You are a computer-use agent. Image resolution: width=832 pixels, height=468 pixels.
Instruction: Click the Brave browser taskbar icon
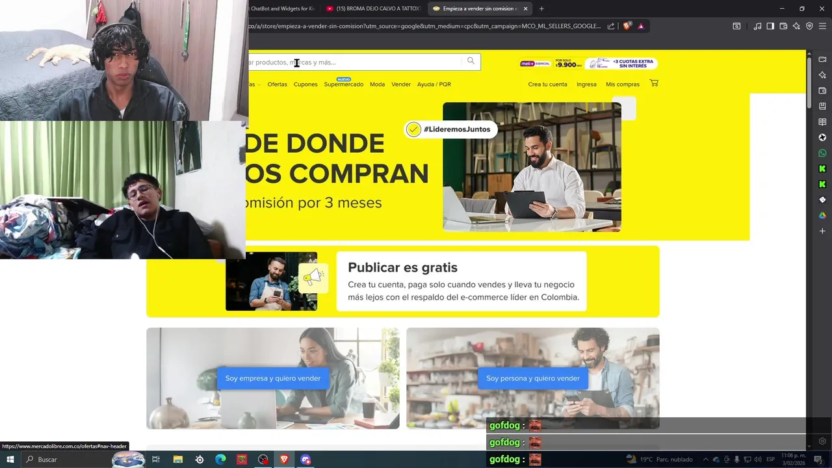(284, 460)
